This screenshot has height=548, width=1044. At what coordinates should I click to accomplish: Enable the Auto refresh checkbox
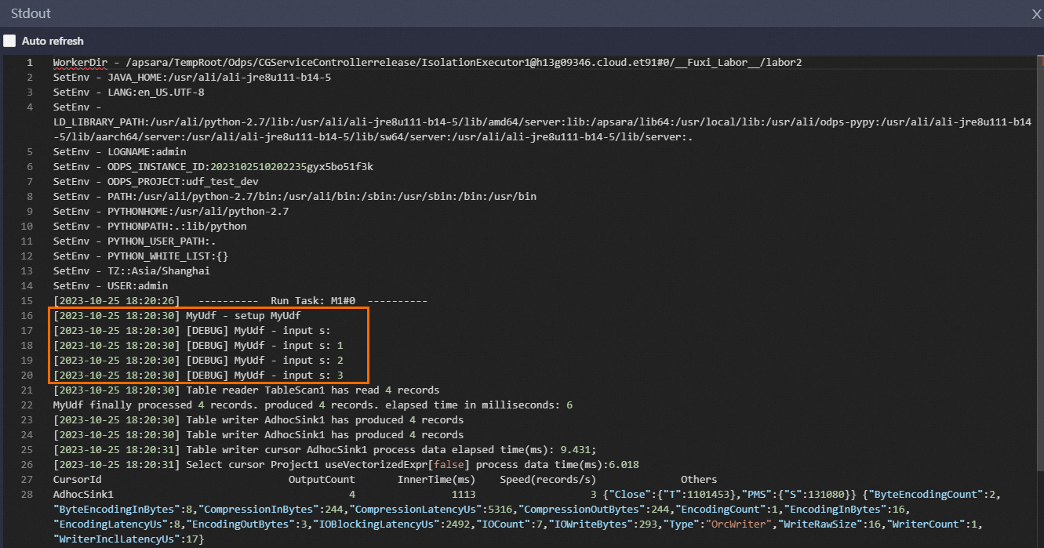(9, 41)
